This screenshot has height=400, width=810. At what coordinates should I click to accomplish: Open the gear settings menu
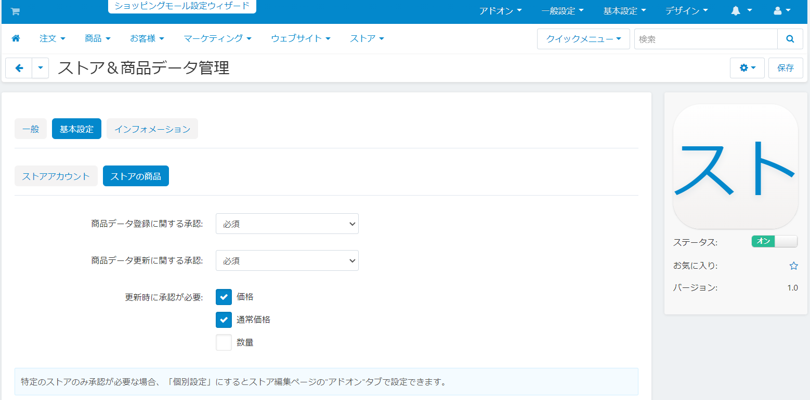click(x=747, y=68)
